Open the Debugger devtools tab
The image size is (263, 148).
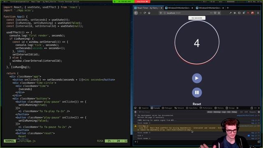coord(167,108)
